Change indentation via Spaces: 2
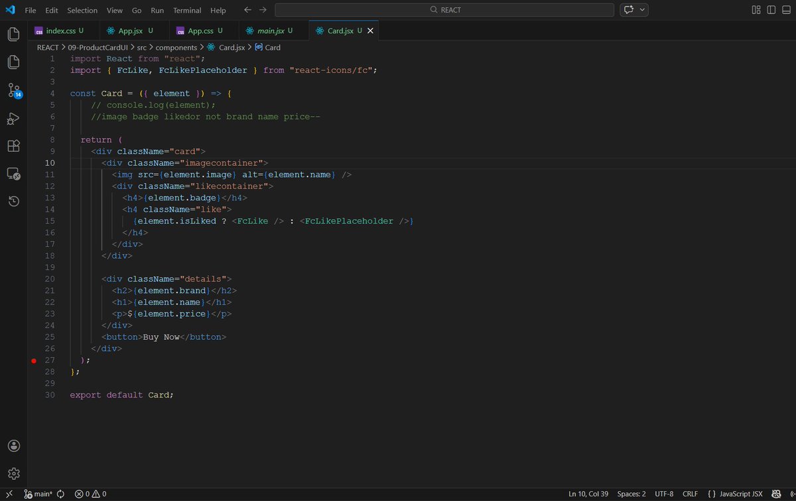Image resolution: width=796 pixels, height=501 pixels. pyautogui.click(x=631, y=494)
